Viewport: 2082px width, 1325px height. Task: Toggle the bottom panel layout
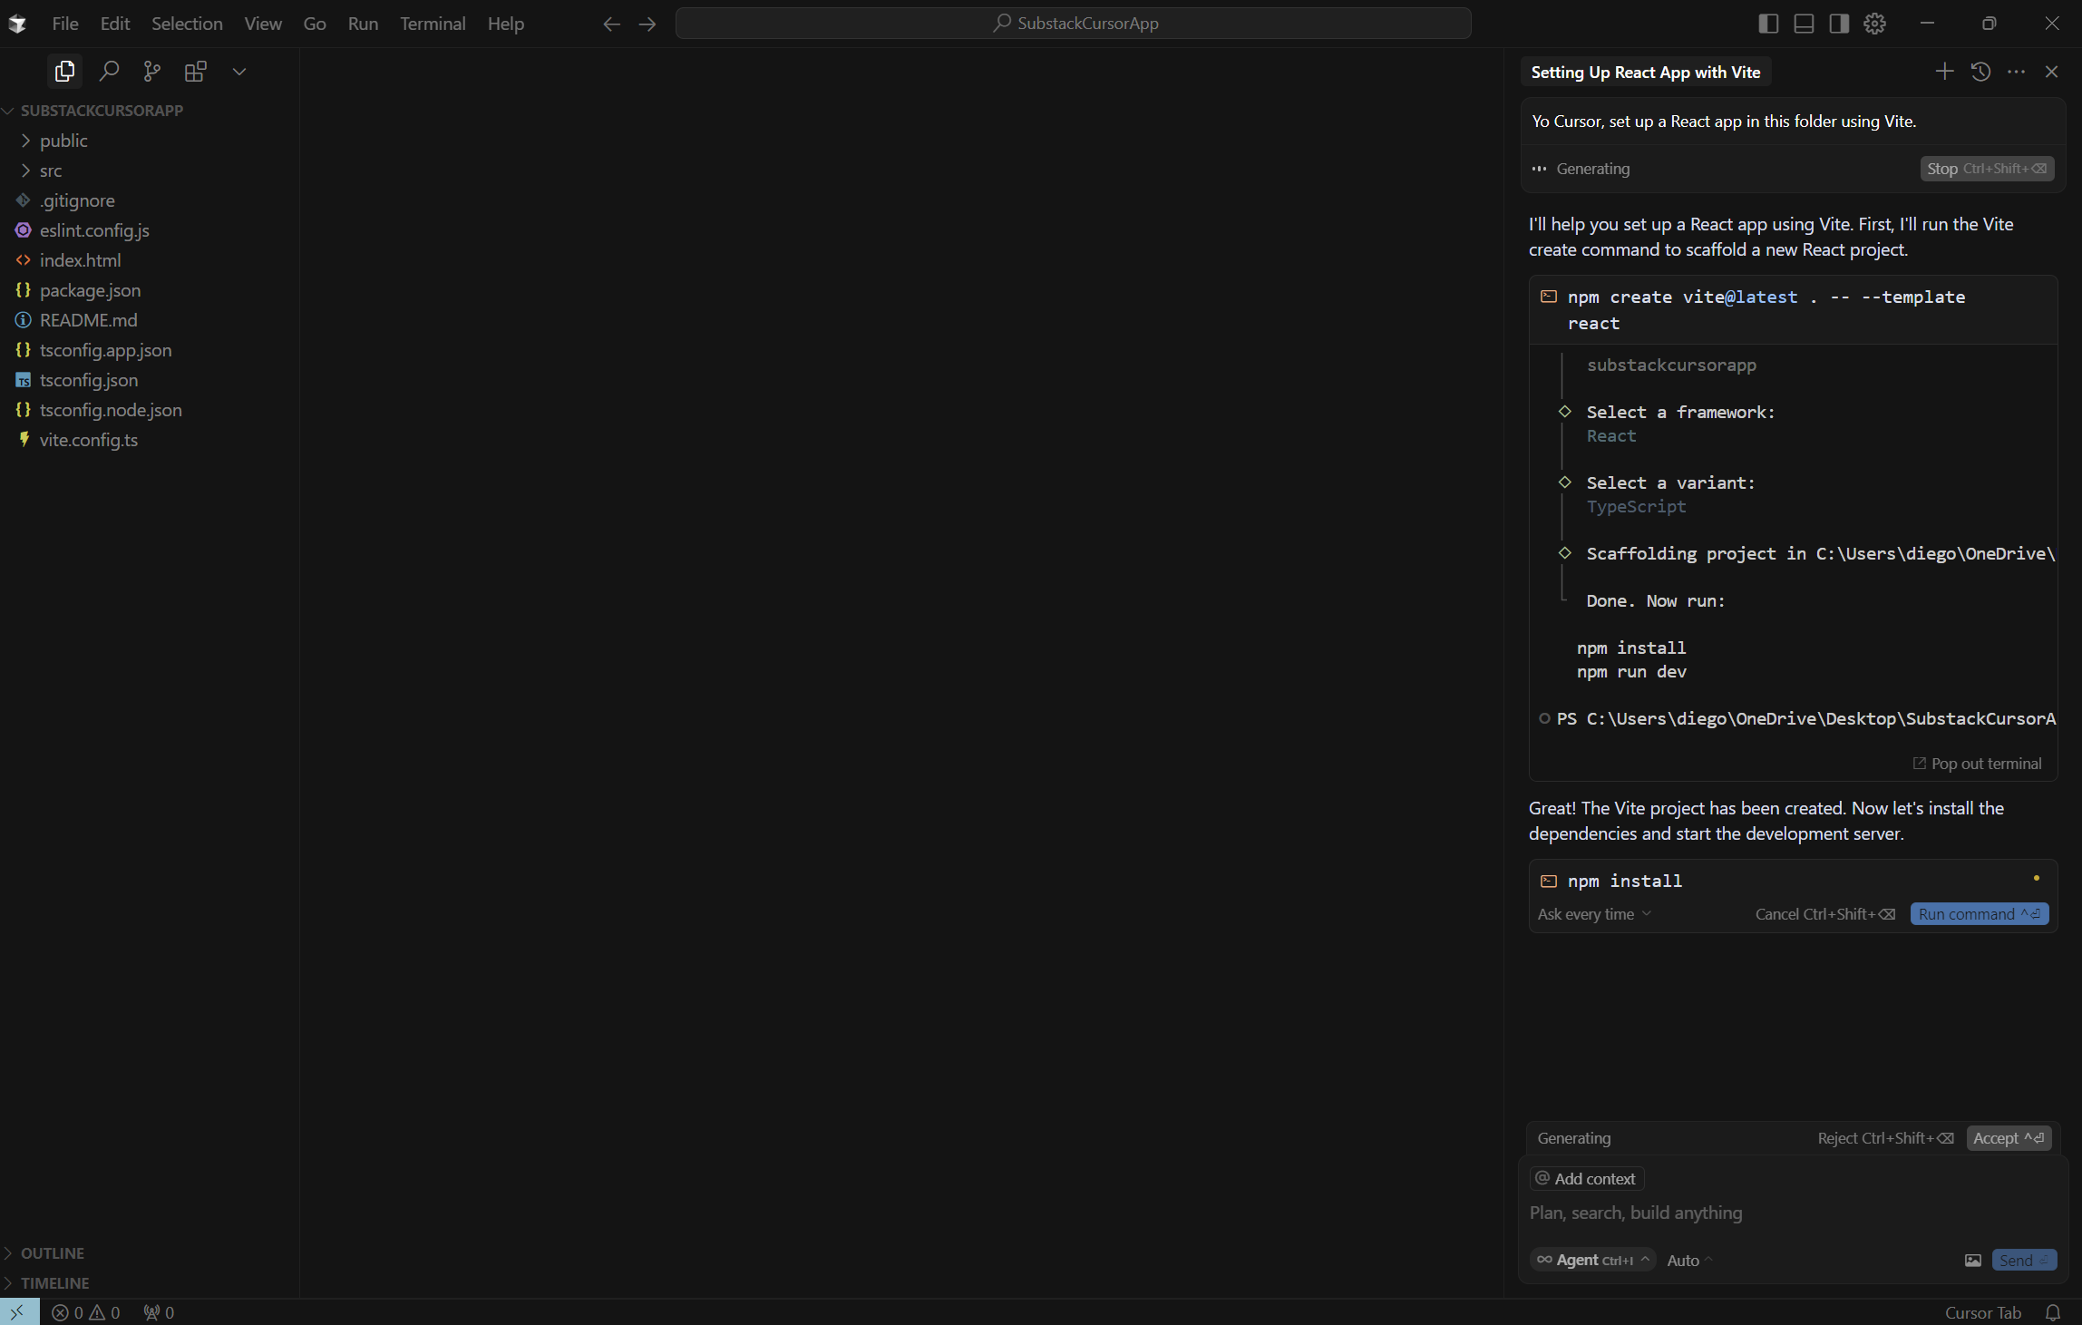(1804, 24)
